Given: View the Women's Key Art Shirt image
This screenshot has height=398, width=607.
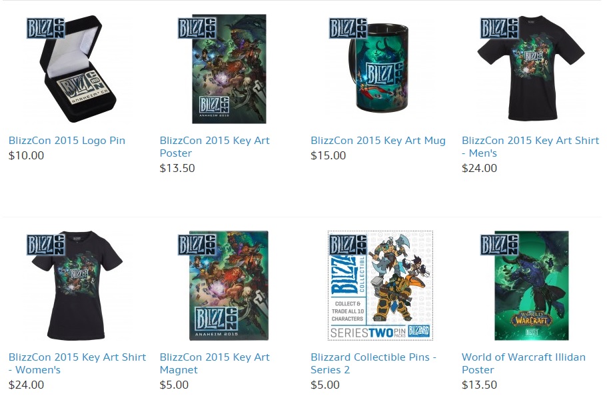Looking at the screenshot, I should click(77, 286).
